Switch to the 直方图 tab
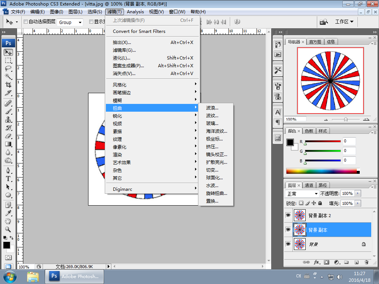379x284 pixels. pos(315,42)
